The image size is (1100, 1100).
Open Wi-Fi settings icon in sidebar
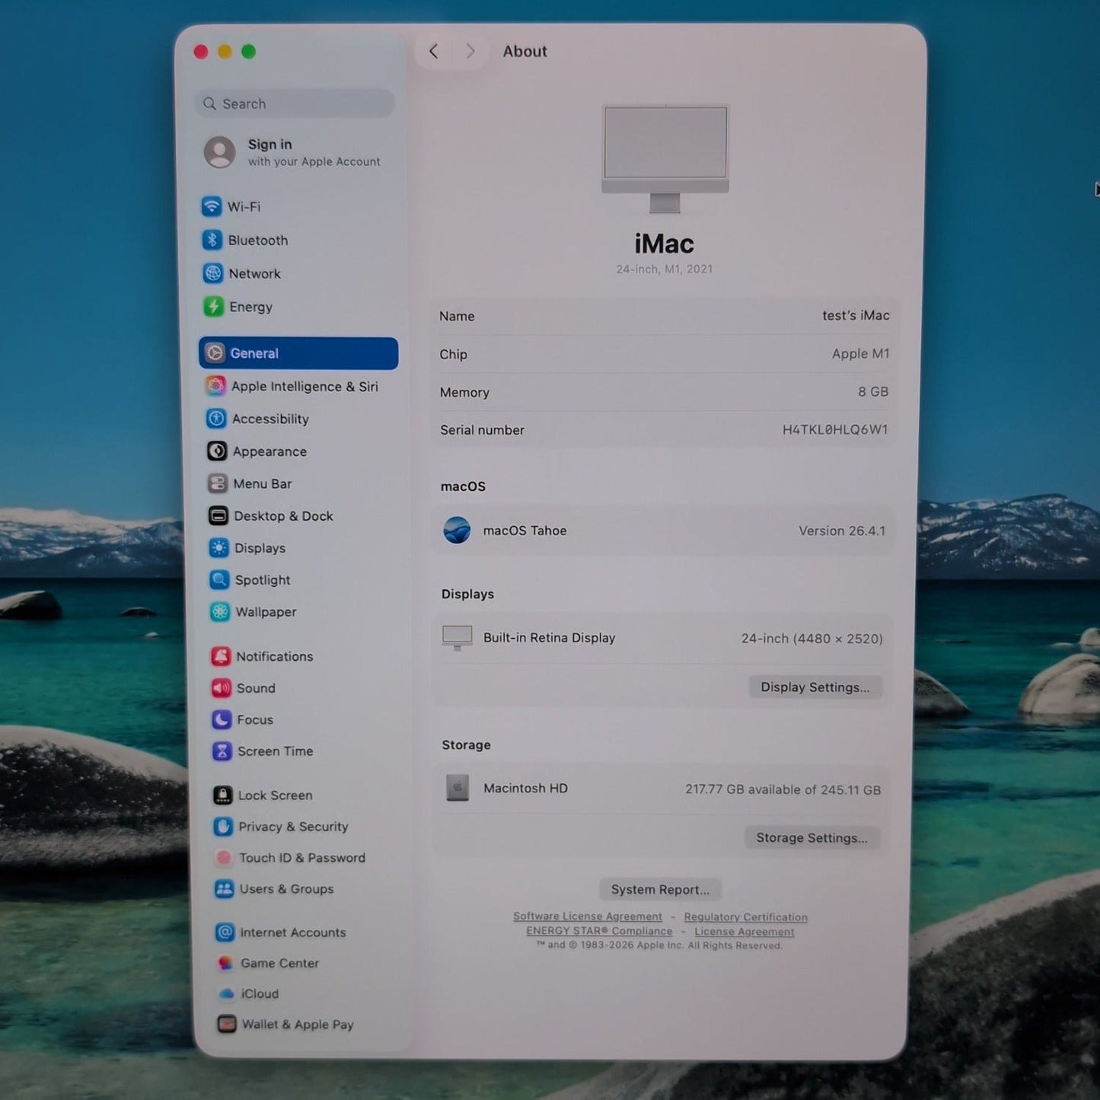coord(212,206)
